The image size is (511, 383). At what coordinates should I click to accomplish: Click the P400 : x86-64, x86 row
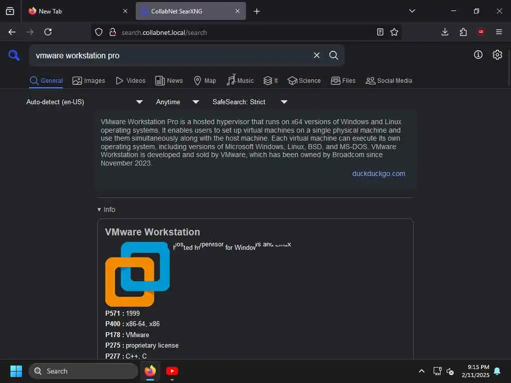click(x=132, y=324)
